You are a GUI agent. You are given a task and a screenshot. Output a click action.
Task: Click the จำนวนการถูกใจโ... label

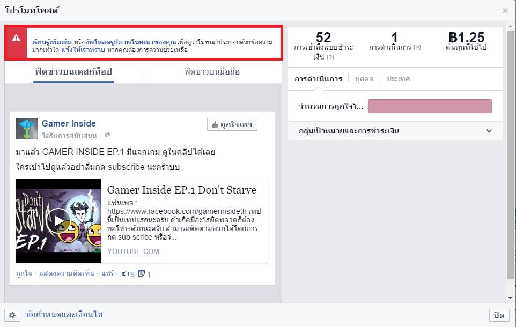coord(331,106)
